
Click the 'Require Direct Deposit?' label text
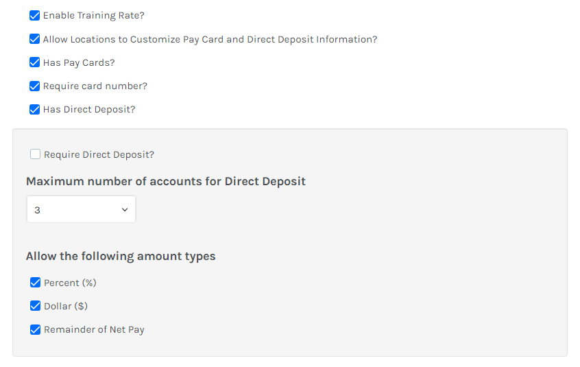click(x=99, y=154)
